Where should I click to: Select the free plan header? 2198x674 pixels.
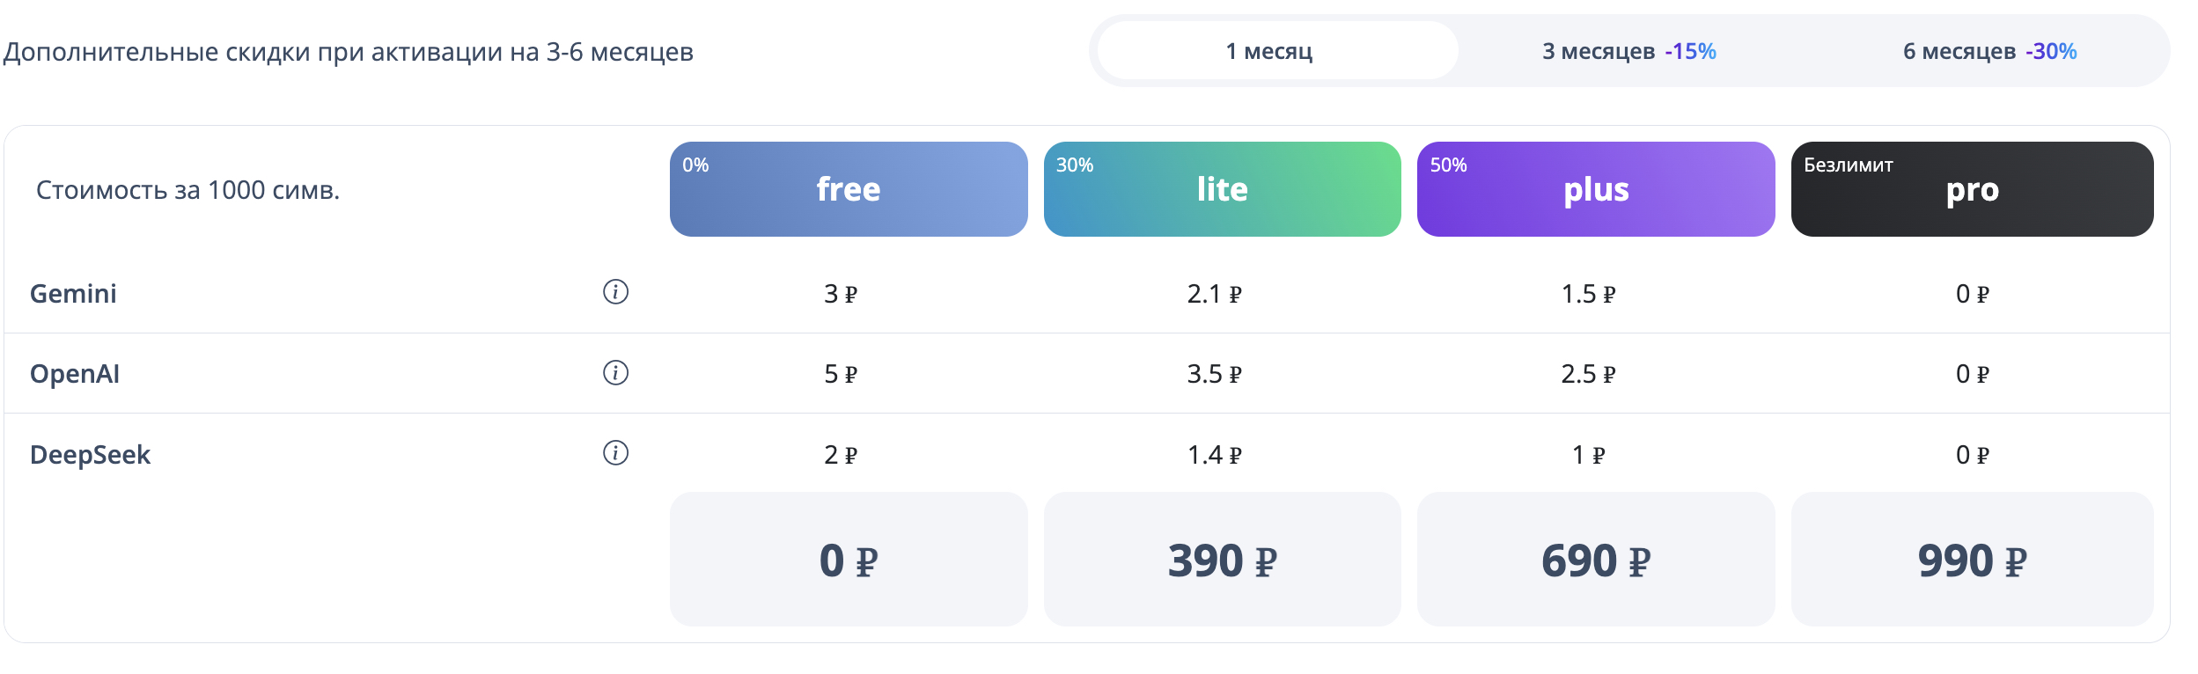tap(848, 189)
